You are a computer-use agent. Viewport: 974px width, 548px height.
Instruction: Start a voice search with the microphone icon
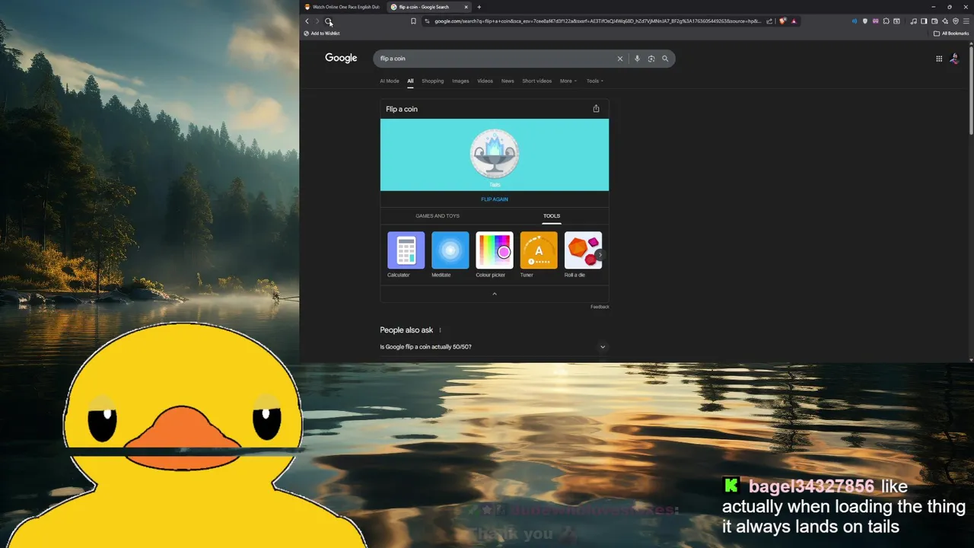pos(637,59)
